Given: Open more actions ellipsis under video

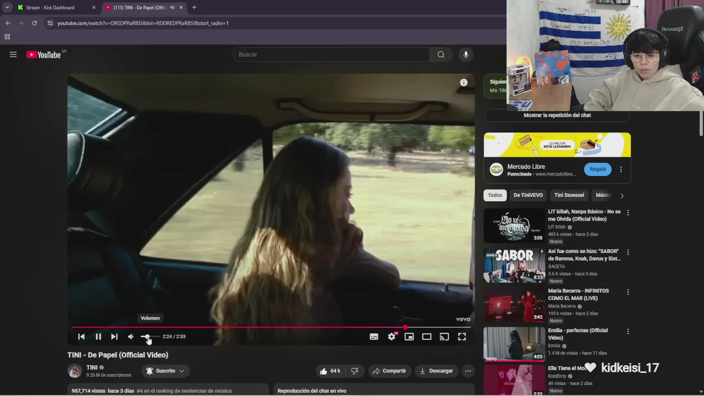Looking at the screenshot, I should [468, 371].
